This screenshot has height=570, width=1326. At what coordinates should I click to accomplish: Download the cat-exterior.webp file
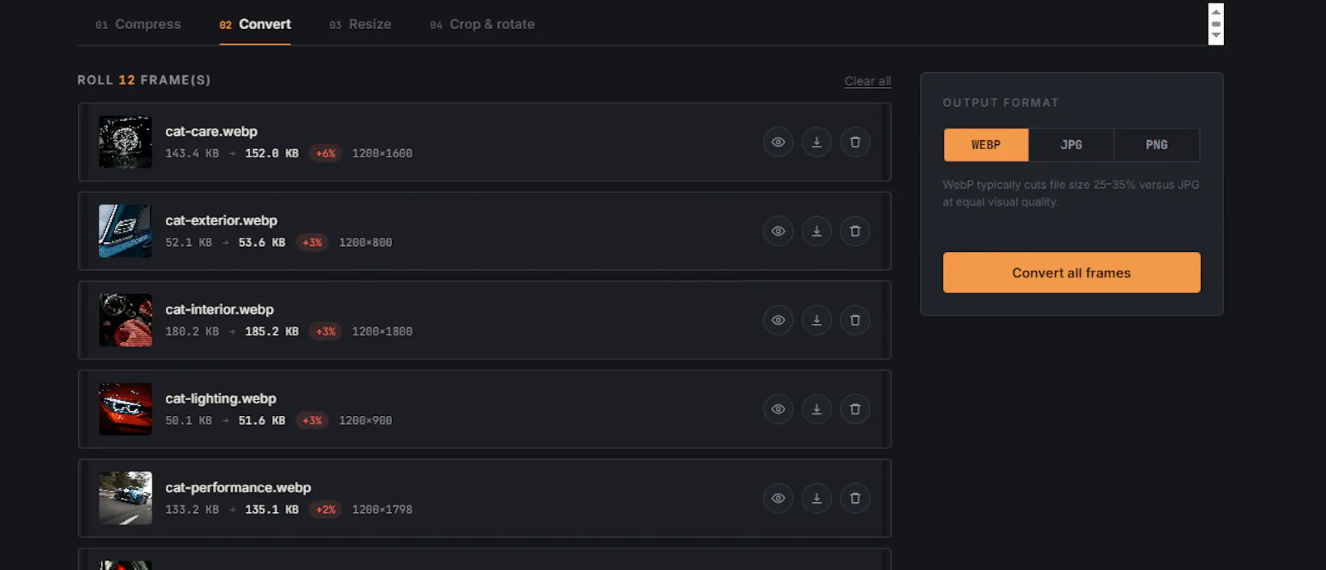816,231
